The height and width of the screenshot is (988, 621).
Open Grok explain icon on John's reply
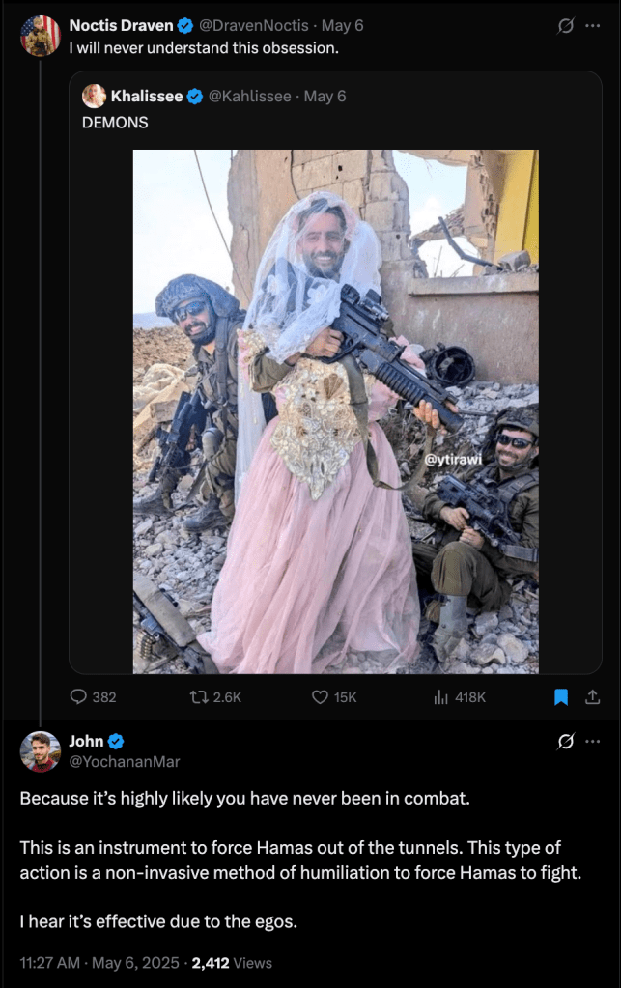coord(566,743)
